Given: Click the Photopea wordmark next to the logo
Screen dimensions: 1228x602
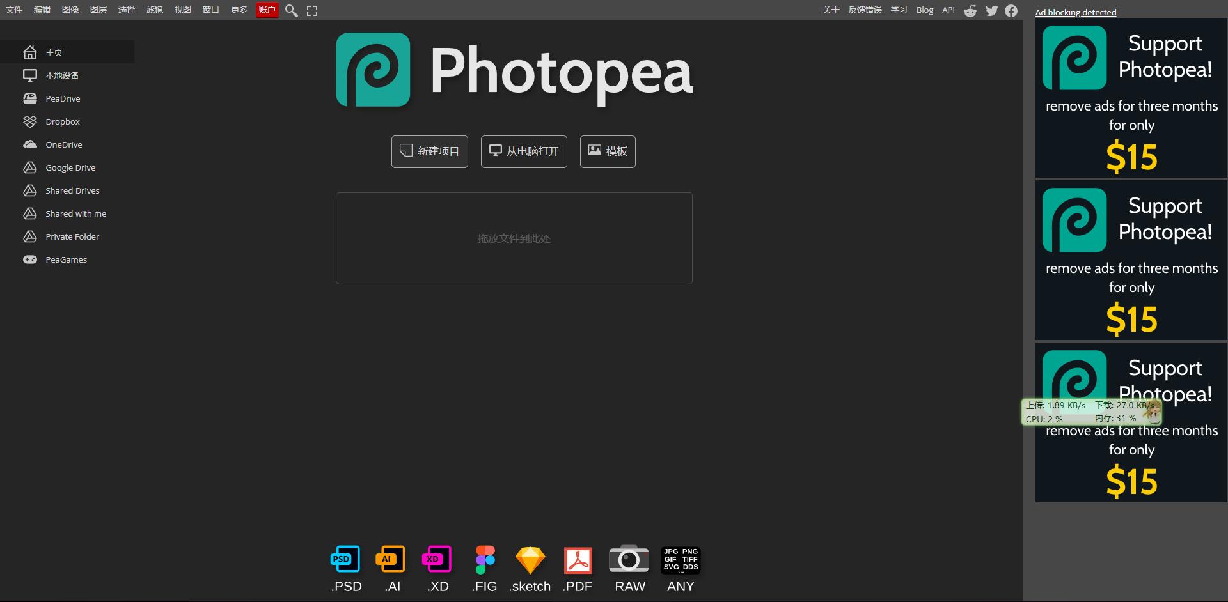Looking at the screenshot, I should click(562, 73).
